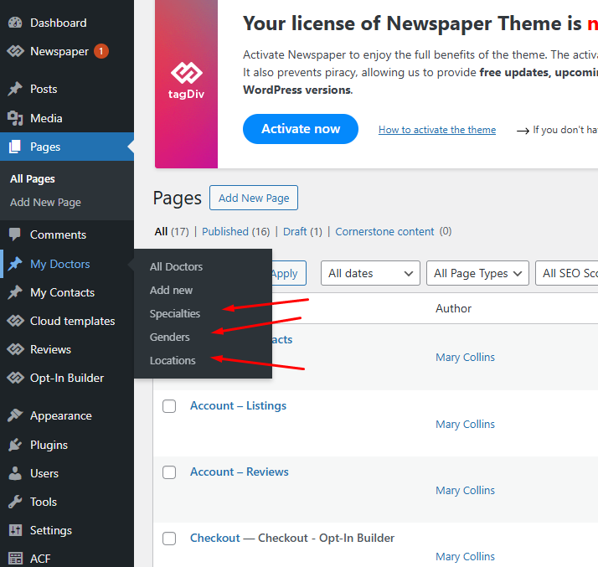This screenshot has width=598, height=567.
Task: Open the Cloud templates menu item
Action: tap(67, 321)
